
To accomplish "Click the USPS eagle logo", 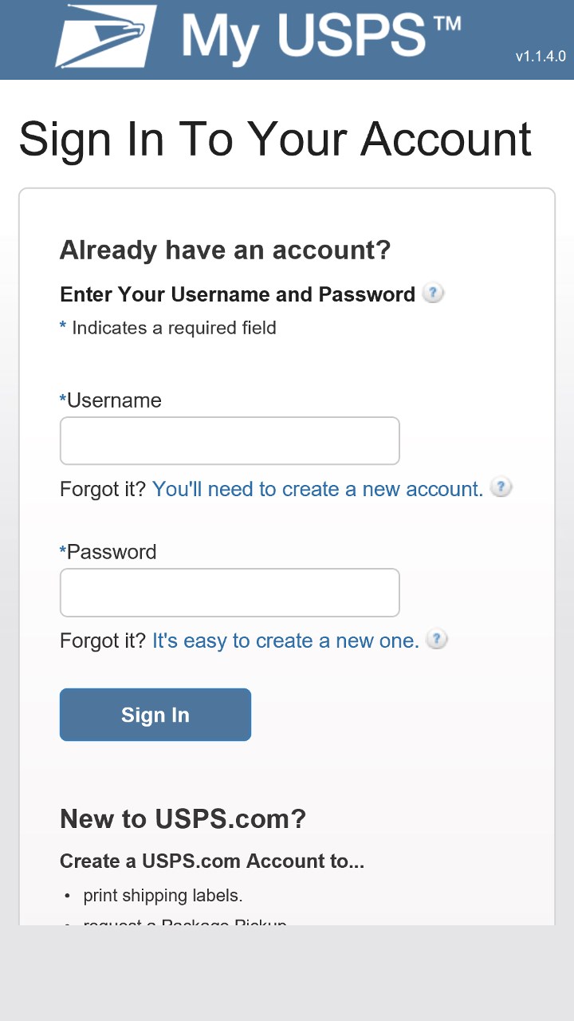I will pos(105,36).
